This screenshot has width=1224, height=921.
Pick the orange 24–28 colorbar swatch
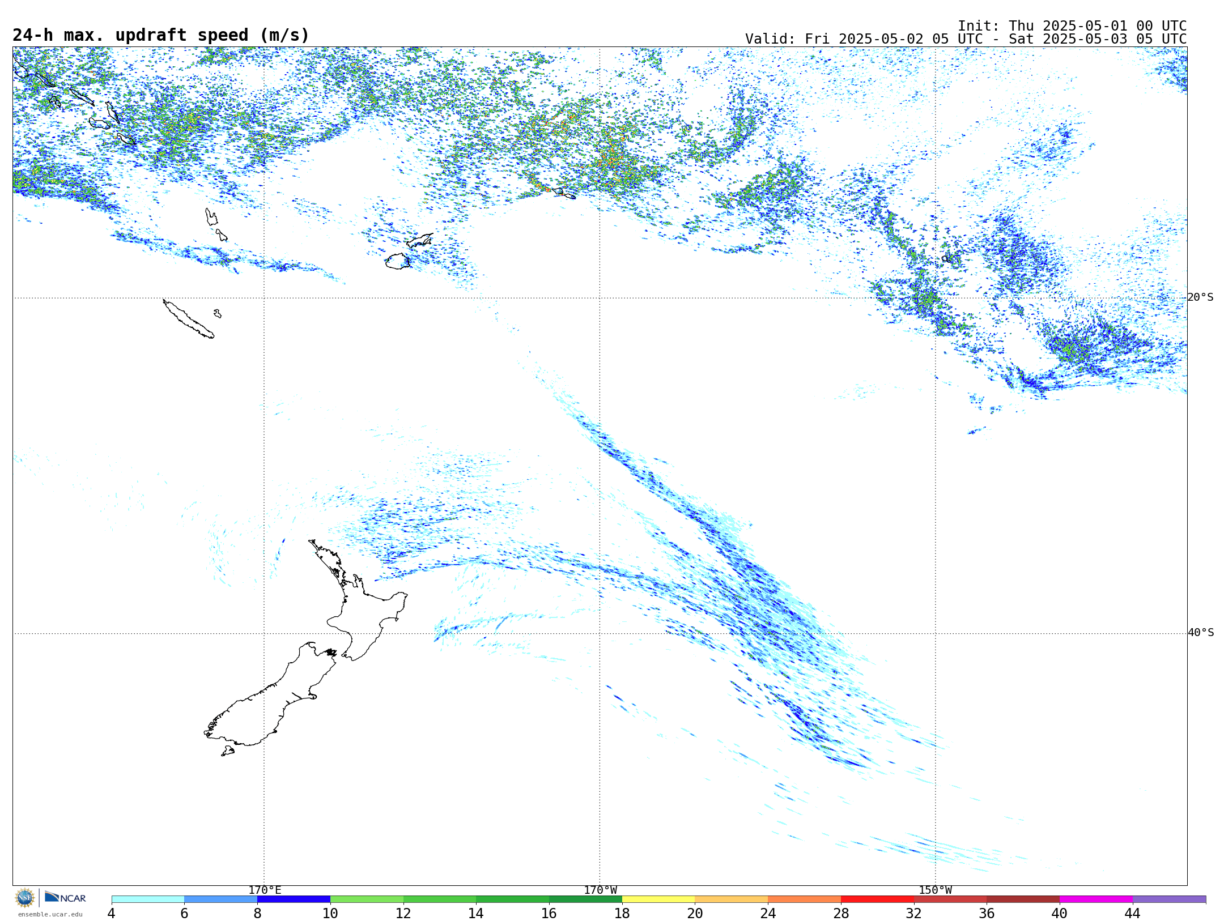coord(805,899)
